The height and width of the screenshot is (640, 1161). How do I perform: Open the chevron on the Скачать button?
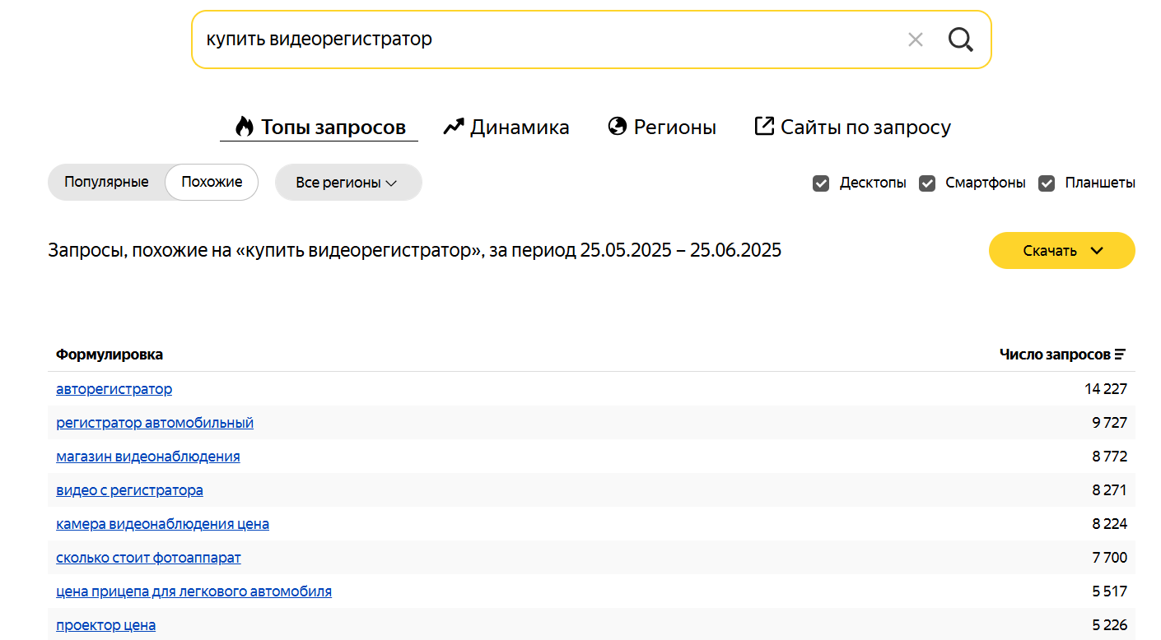(x=1096, y=250)
